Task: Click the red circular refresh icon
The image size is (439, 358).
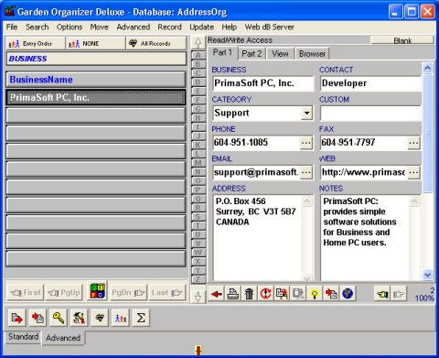Action: tap(265, 294)
